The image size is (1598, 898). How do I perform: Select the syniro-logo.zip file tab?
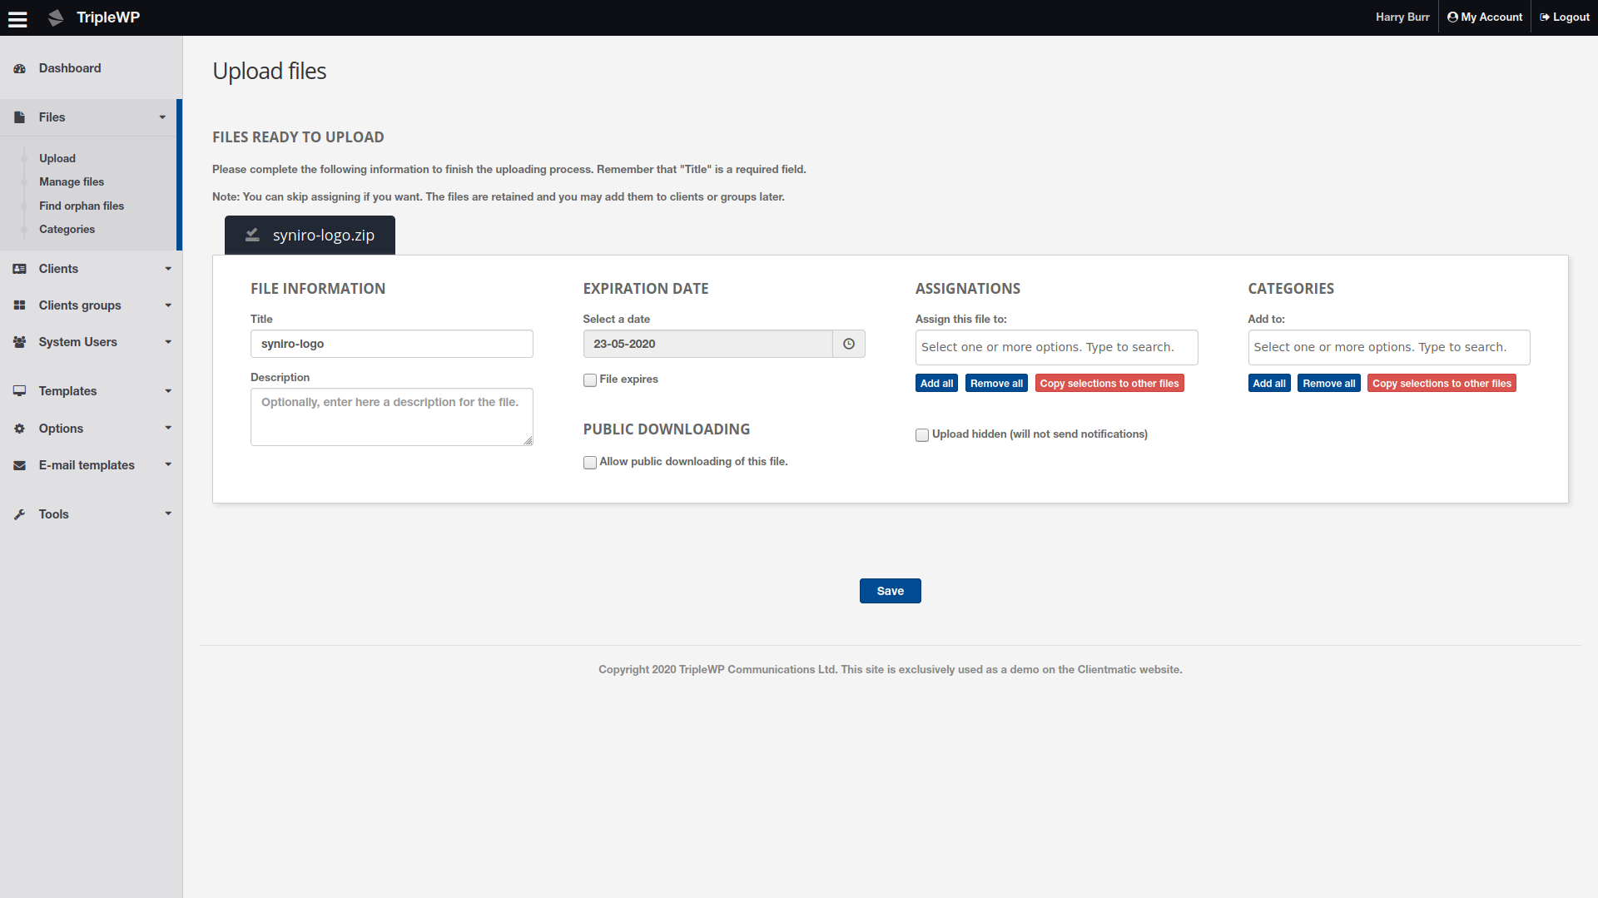point(310,236)
